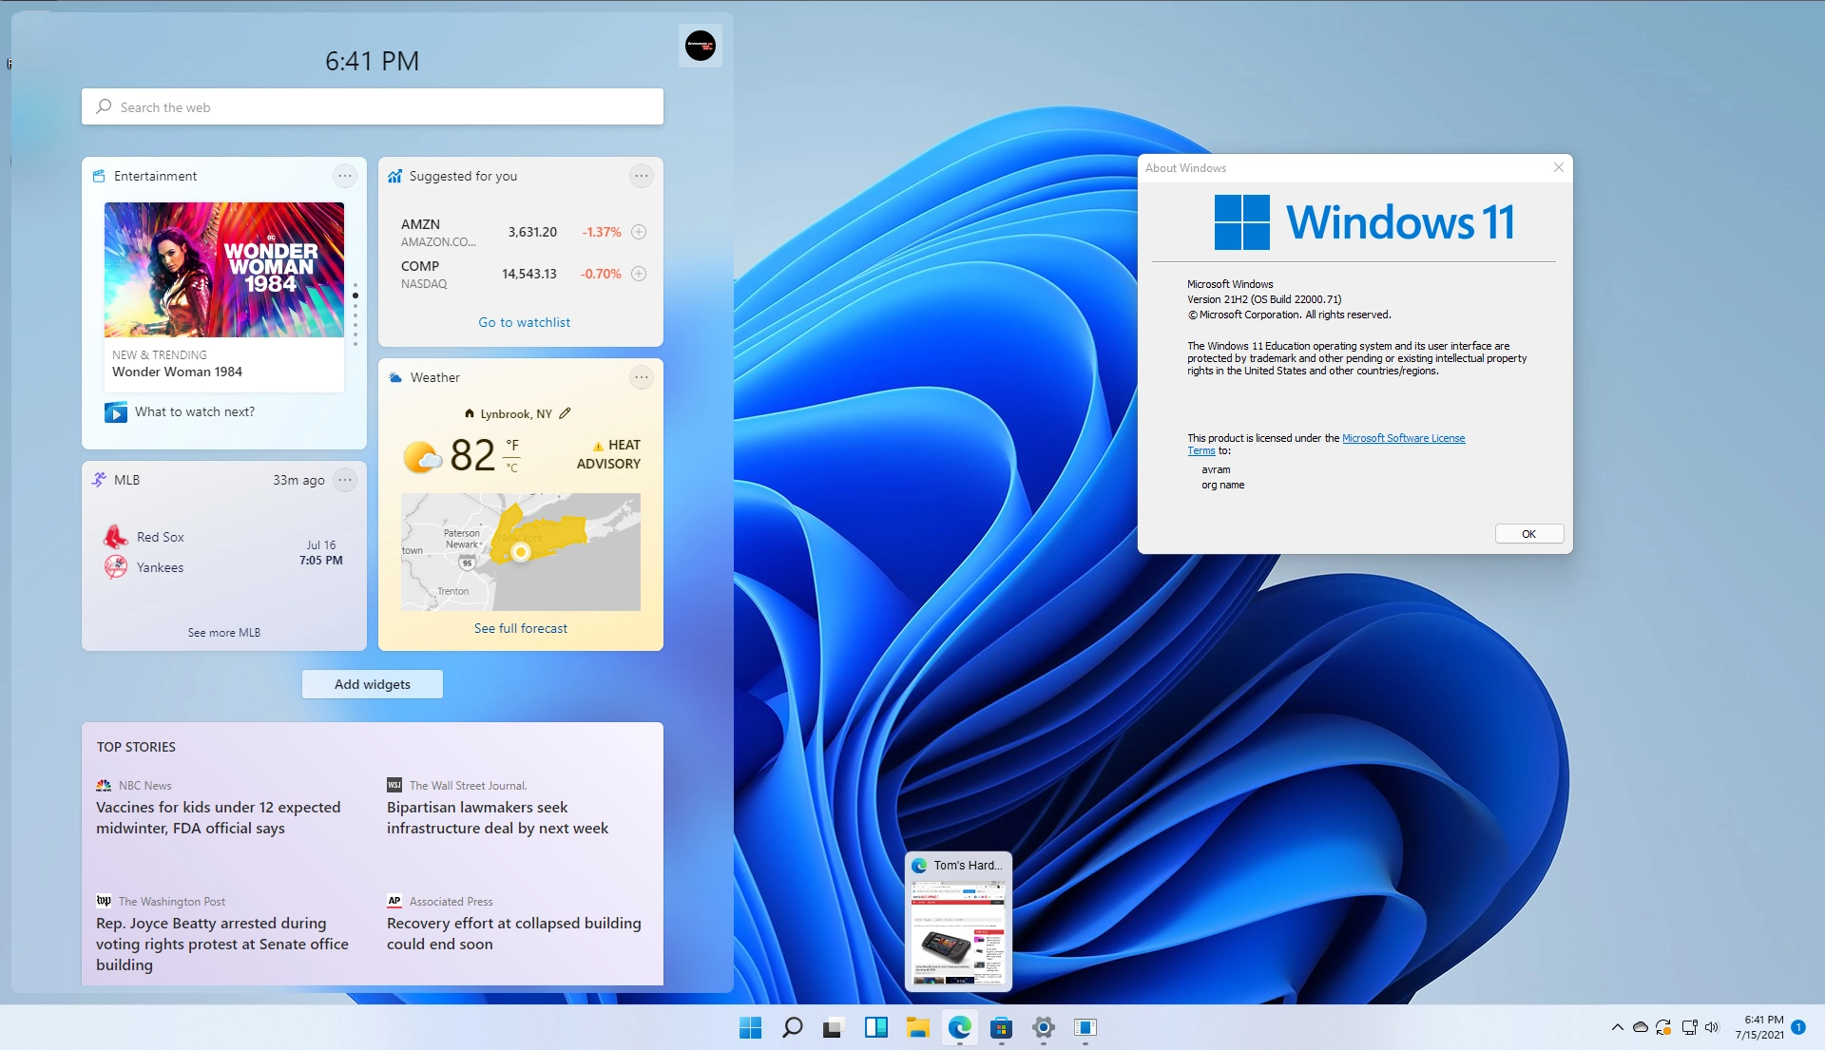Open Weather widget more options menu
This screenshot has width=1825, height=1050.
tap(642, 377)
